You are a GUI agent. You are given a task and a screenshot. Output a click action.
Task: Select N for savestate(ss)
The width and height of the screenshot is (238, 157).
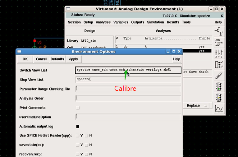click(x=86, y=145)
